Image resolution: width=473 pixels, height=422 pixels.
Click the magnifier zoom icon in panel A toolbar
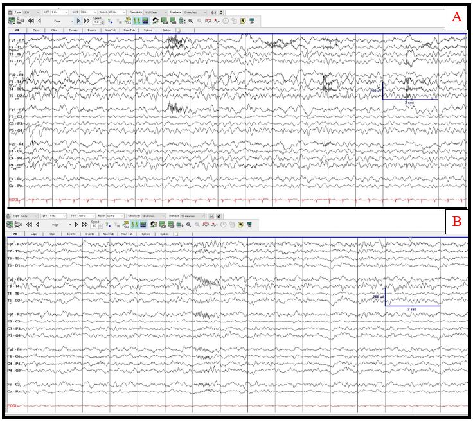[191, 21]
